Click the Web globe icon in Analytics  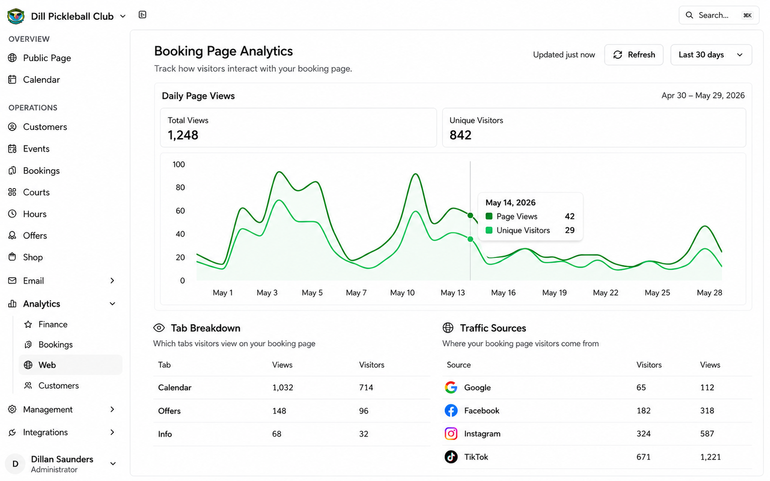coord(28,365)
